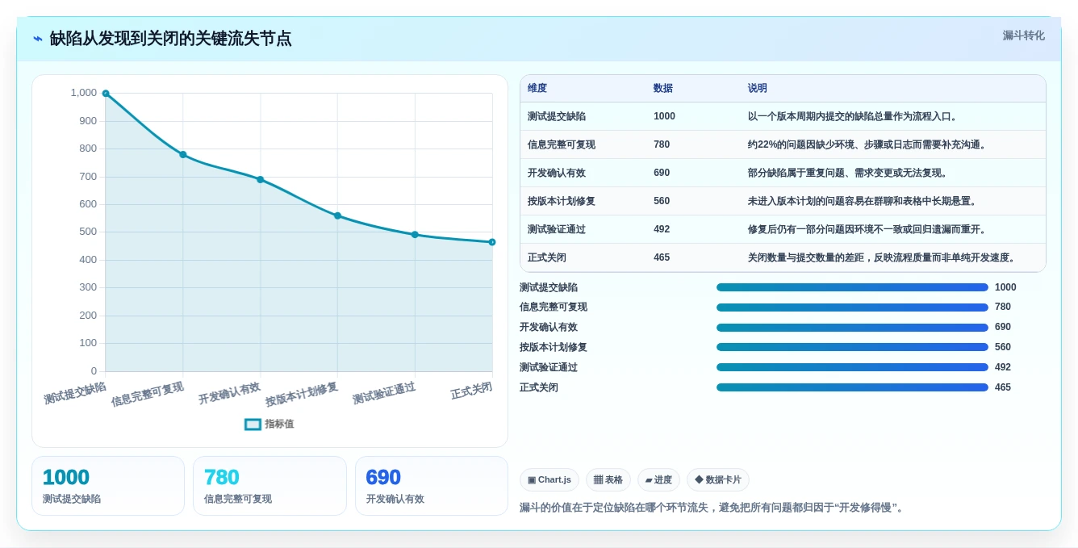The width and height of the screenshot is (1078, 548).
Task: Click the y-axis value 500
Action: [88, 232]
